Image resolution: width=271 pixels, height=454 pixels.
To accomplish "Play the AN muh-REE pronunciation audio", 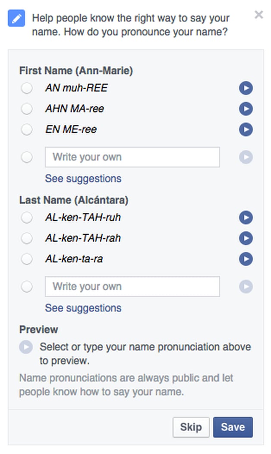I will (246, 88).
